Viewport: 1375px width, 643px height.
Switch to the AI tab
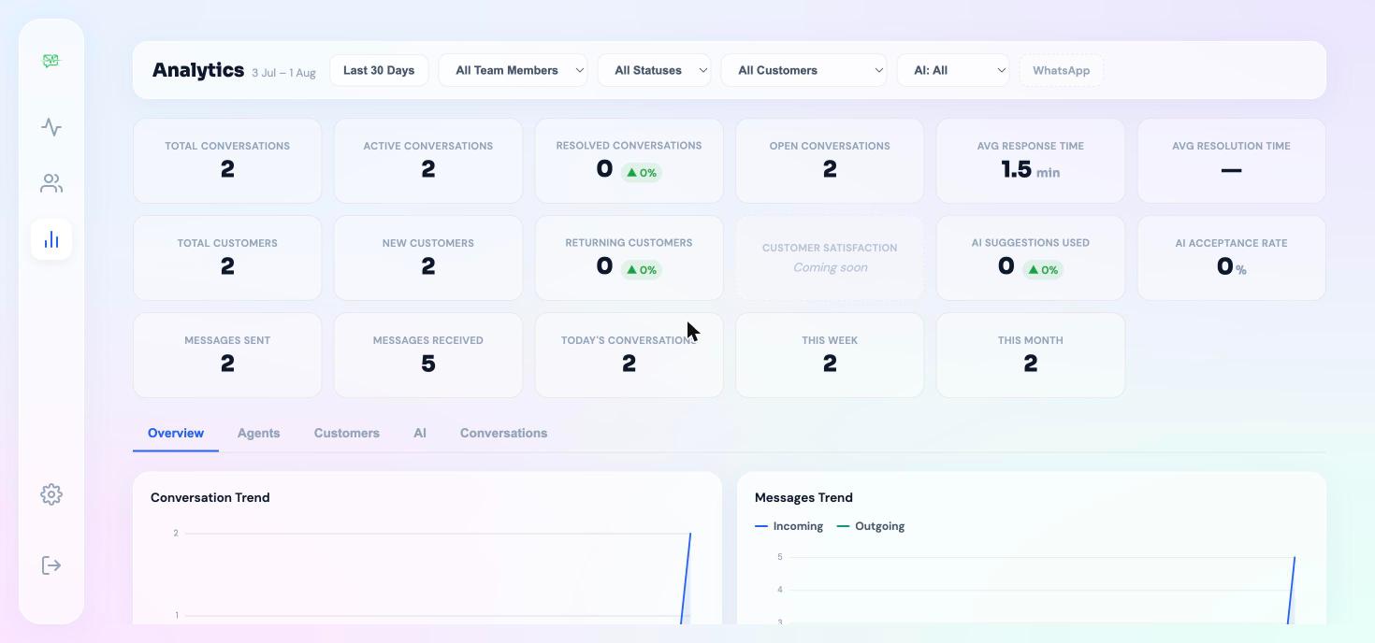coord(420,433)
